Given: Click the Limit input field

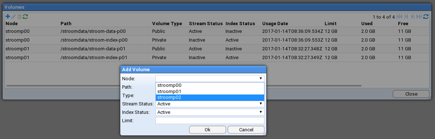Looking at the screenshot, I should click(210, 120).
